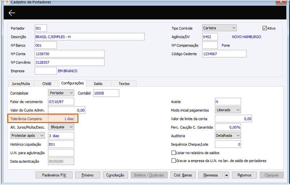Click the Retornos button

[x=244, y=175]
